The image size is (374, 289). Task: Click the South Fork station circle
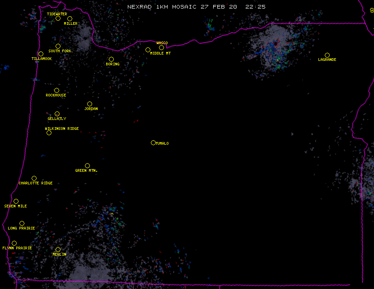coord(58,46)
